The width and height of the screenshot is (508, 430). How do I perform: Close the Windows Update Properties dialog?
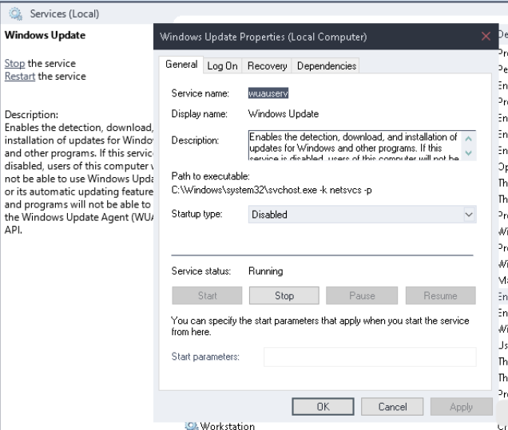pos(486,36)
